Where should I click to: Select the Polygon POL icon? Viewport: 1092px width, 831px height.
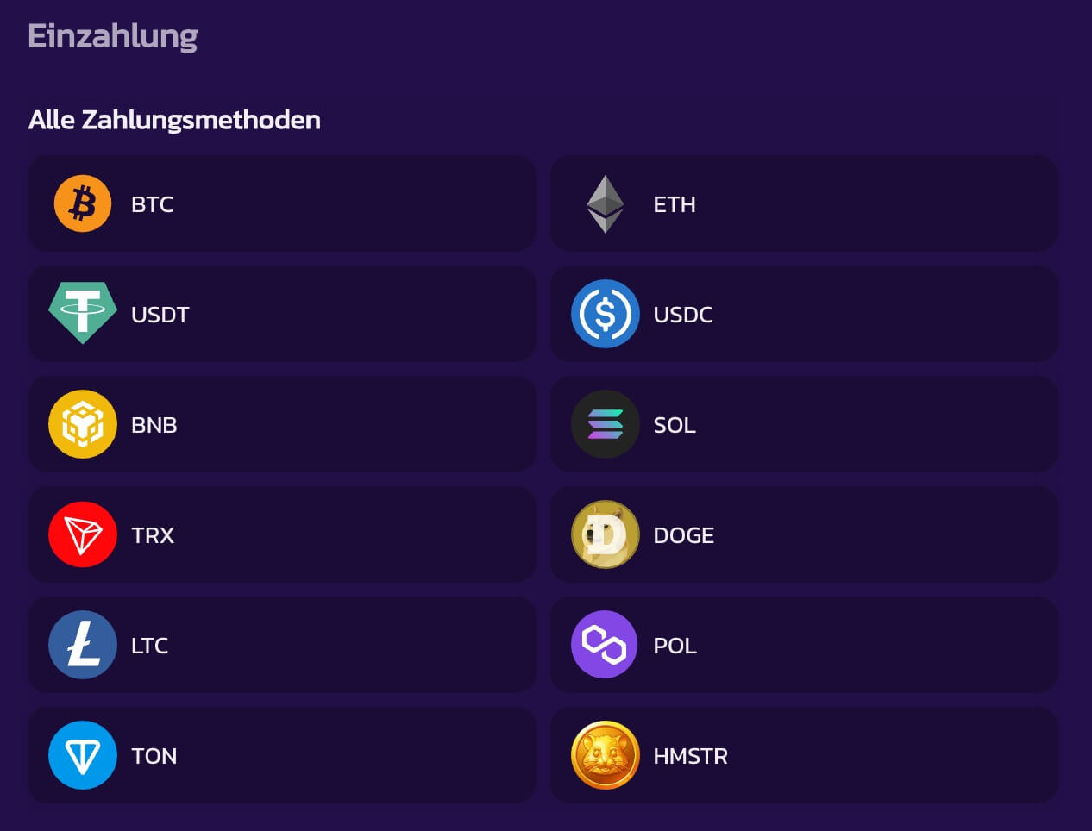pyautogui.click(x=606, y=645)
